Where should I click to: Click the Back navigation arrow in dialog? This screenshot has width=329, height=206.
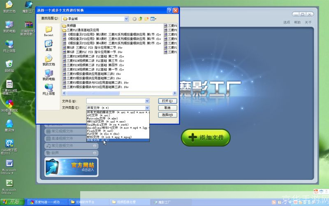pyautogui.click(x=134, y=19)
